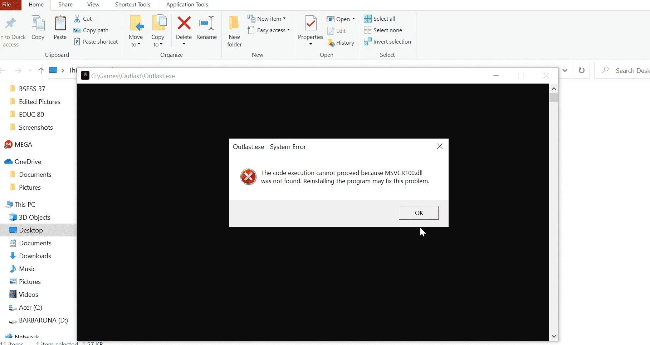
Task: Open Documents under This PC
Action: click(x=30, y=243)
